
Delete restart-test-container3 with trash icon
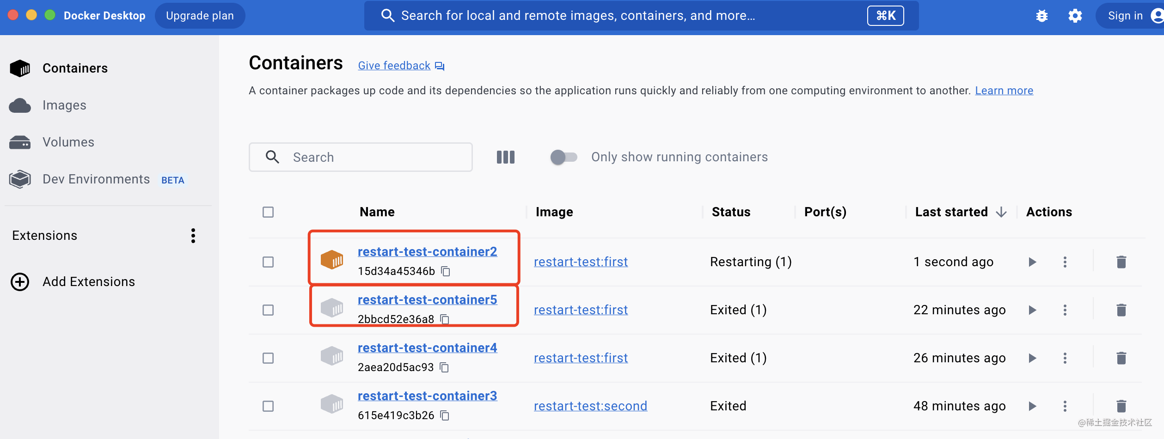(1121, 406)
